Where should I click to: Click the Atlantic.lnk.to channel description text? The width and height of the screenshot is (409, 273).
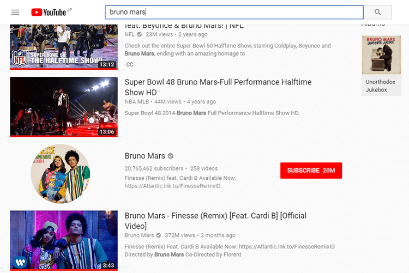(181, 182)
